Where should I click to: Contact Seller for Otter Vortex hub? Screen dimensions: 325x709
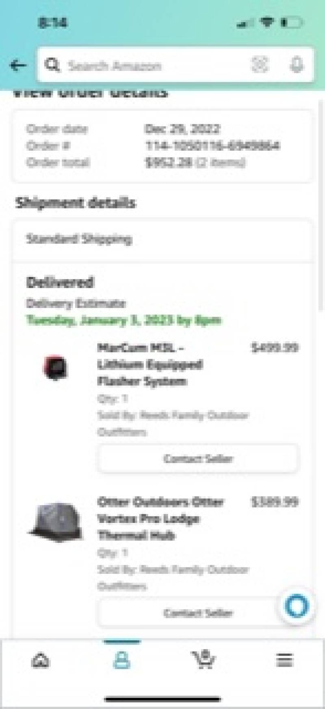[198, 613]
